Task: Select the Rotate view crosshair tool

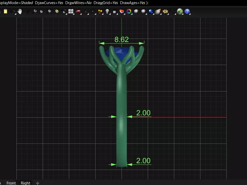Action: 28,12
